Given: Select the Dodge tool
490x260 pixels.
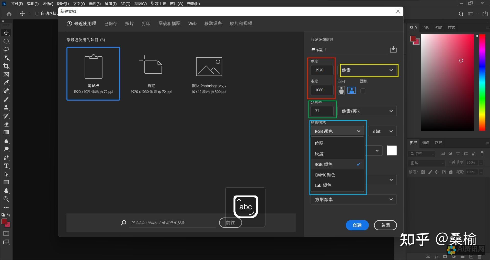Looking at the screenshot, I should 6,149.
